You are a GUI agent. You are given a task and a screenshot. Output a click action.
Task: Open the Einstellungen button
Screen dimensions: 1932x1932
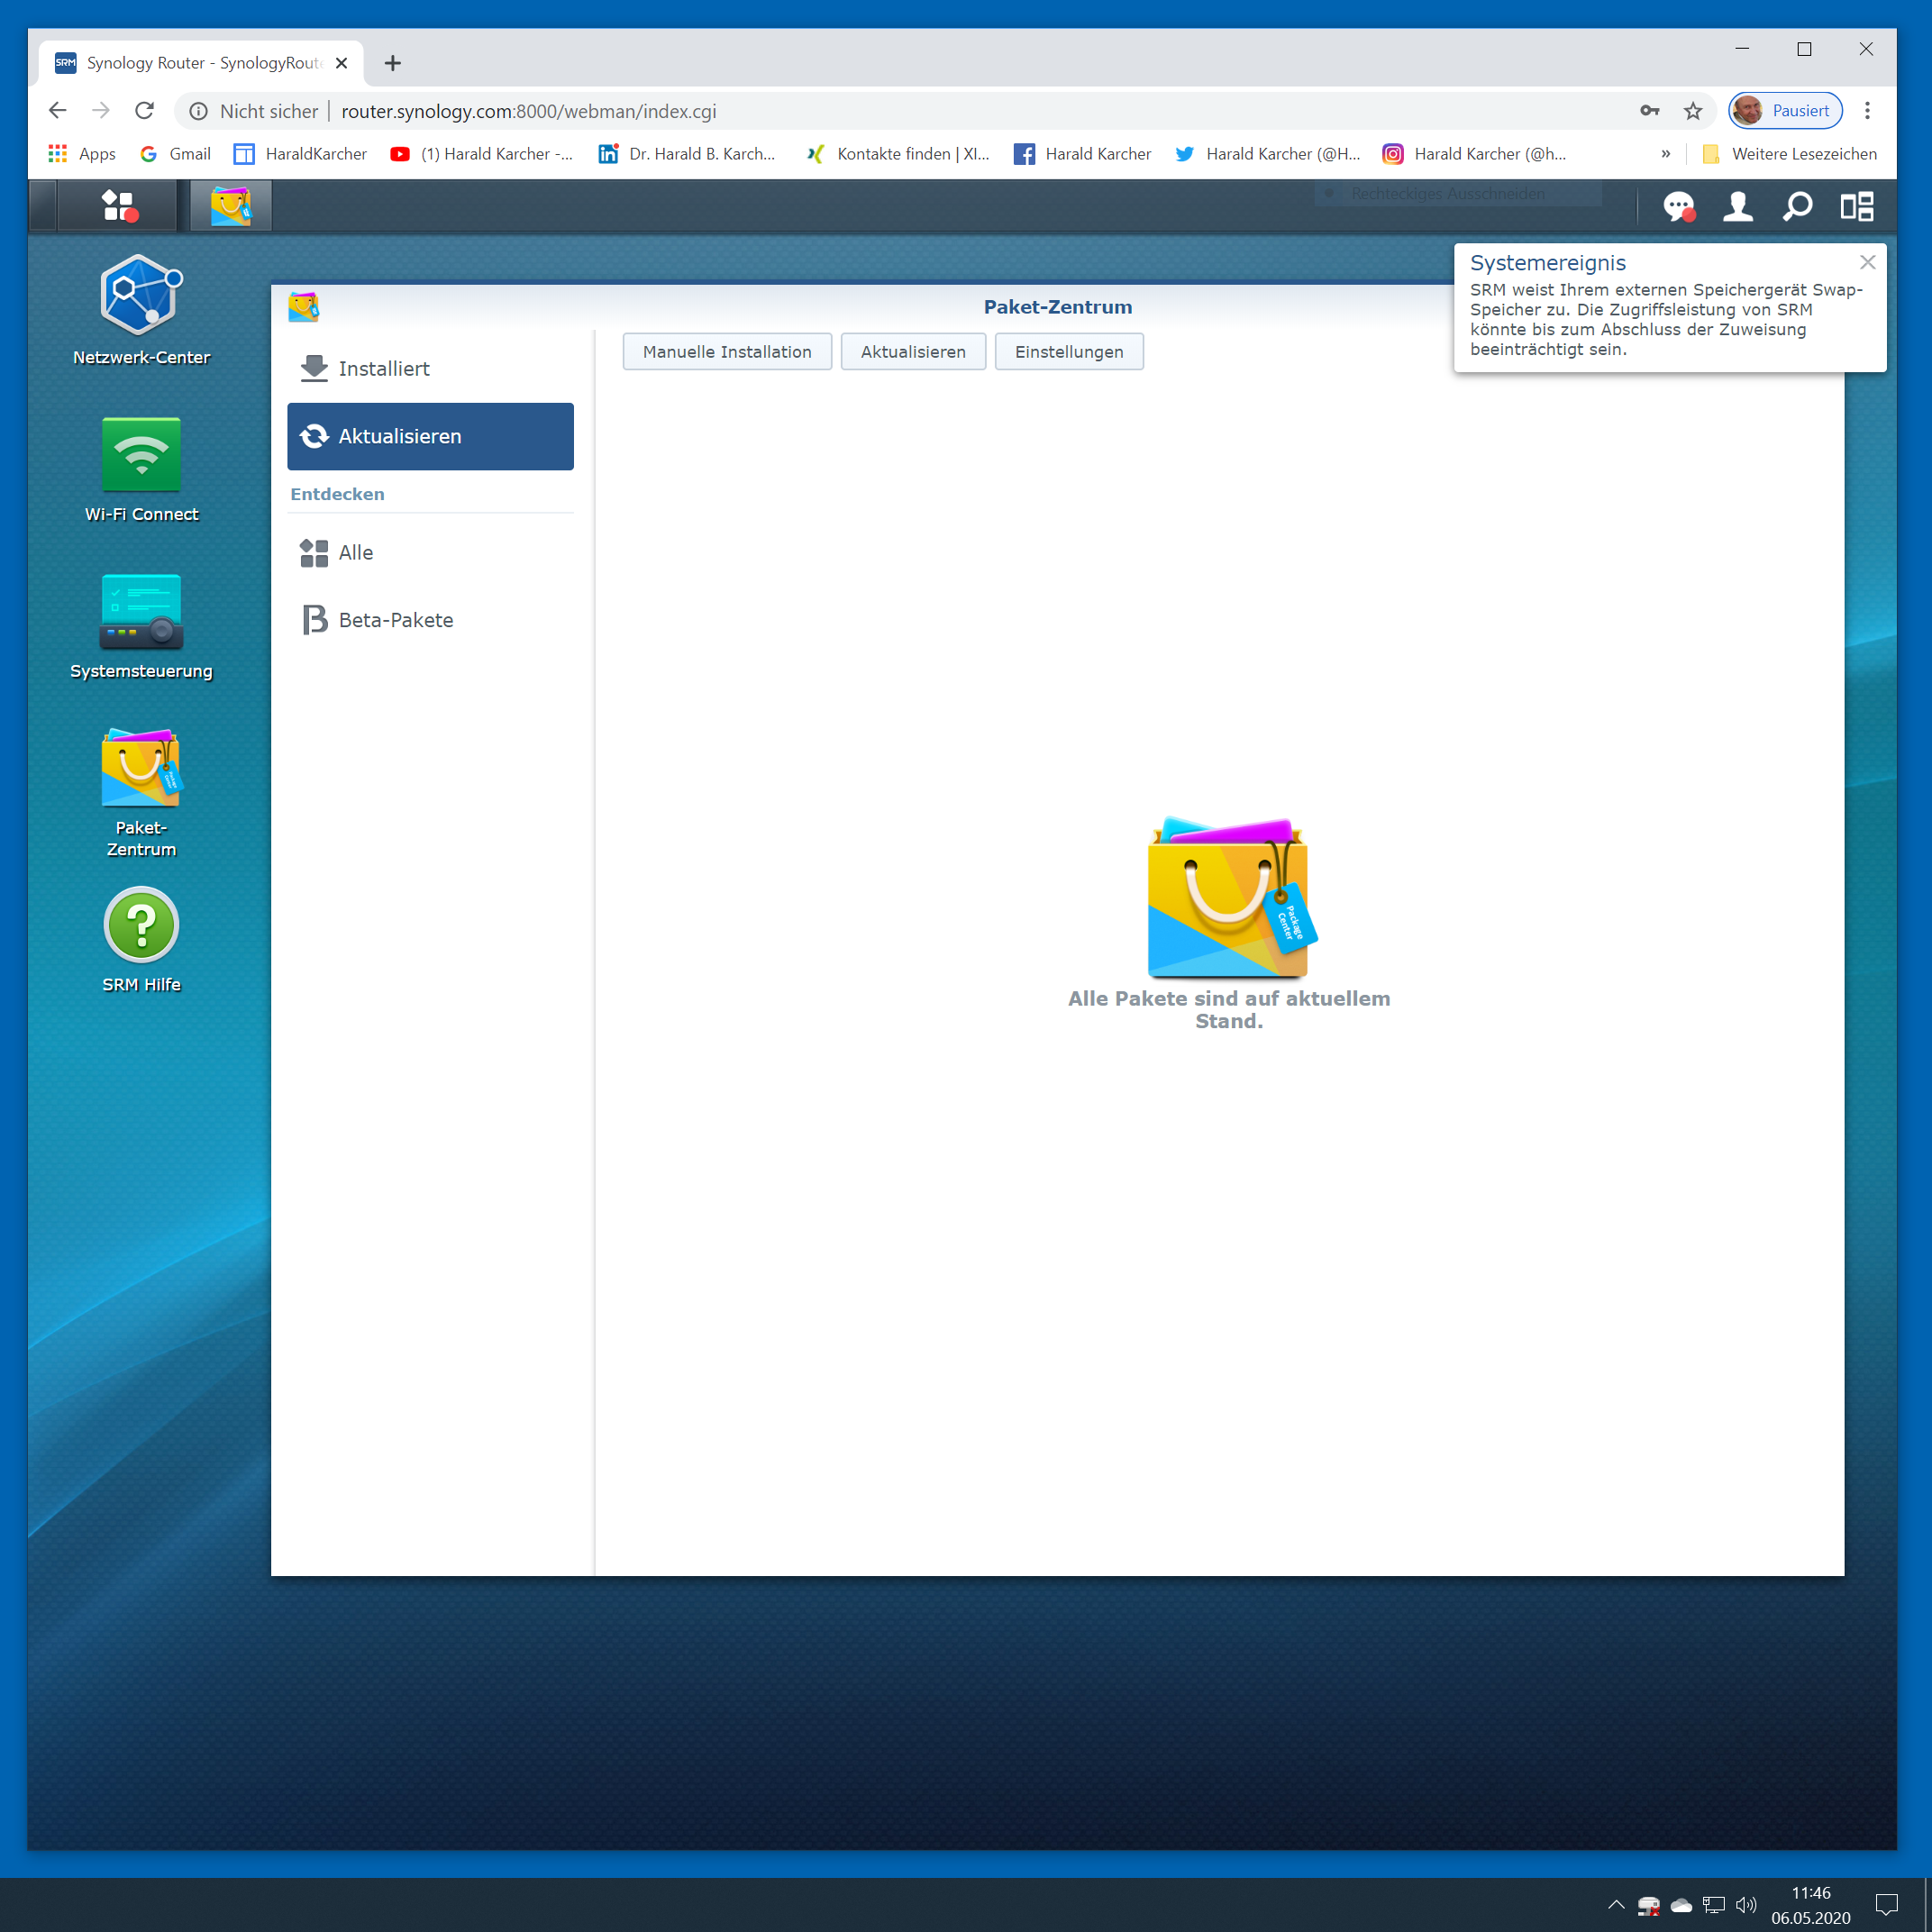[x=1068, y=352]
